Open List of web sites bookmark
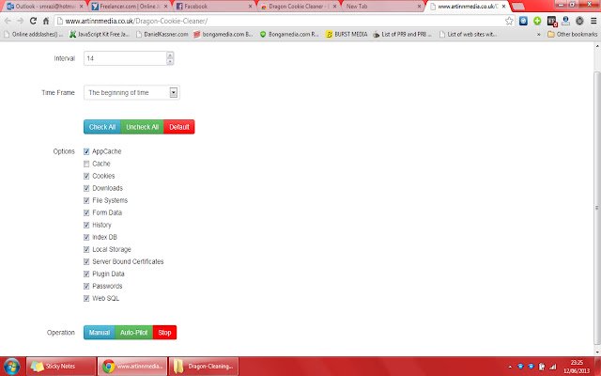601x376 pixels. point(468,34)
